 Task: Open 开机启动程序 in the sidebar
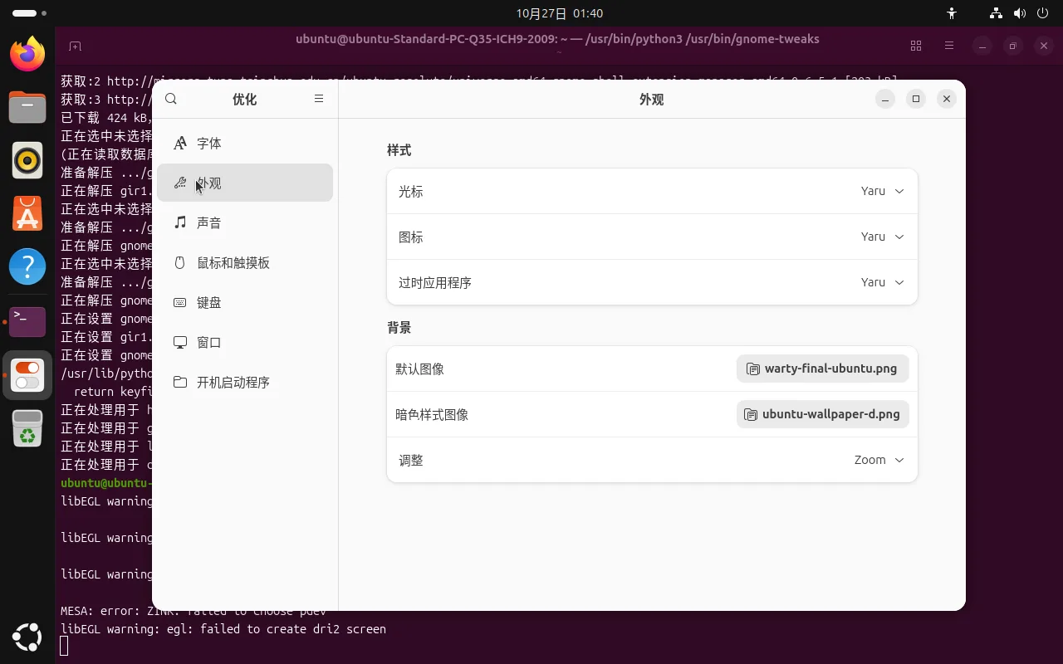click(x=245, y=383)
